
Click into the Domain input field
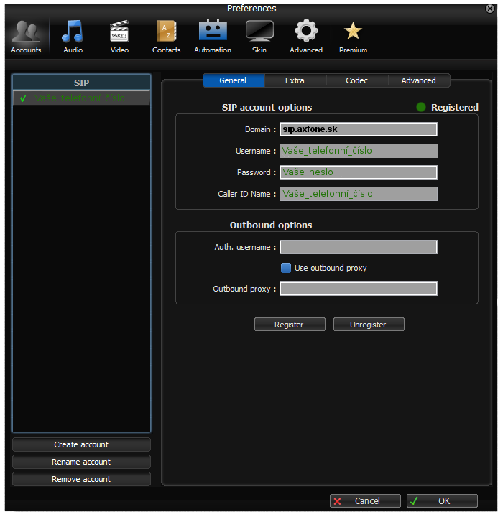(x=358, y=129)
